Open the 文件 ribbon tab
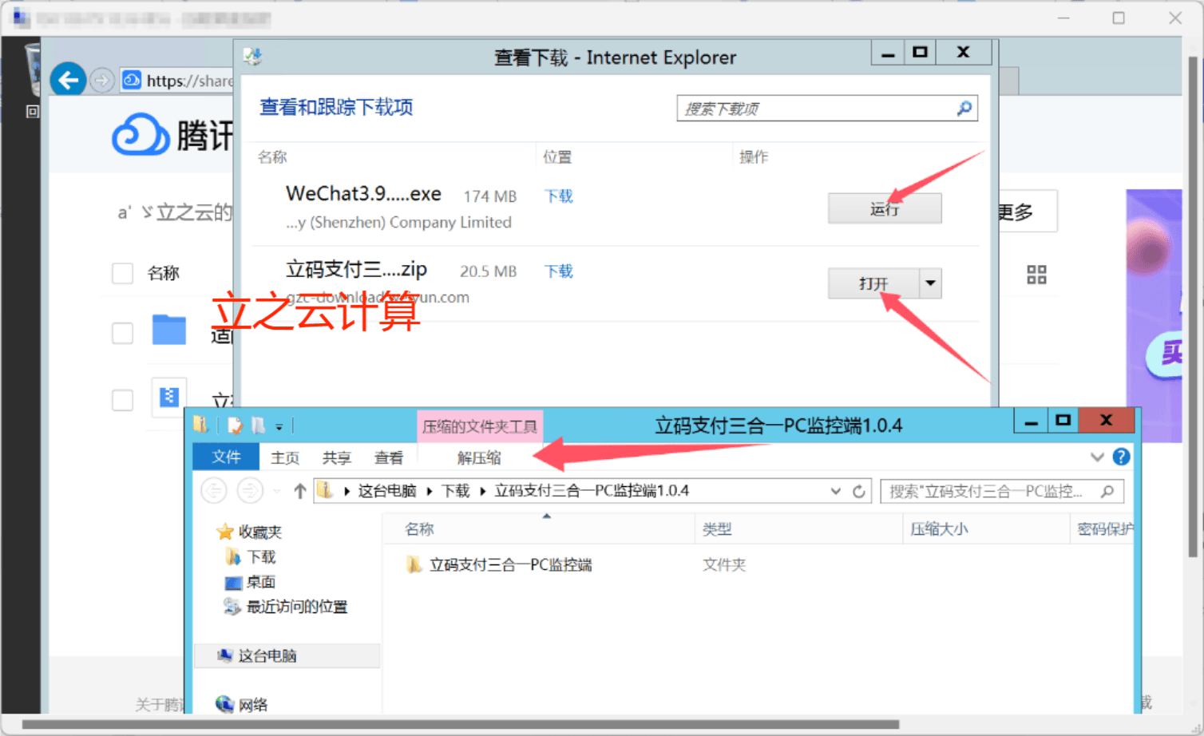Screen dimensions: 1204x736 [x=226, y=457]
